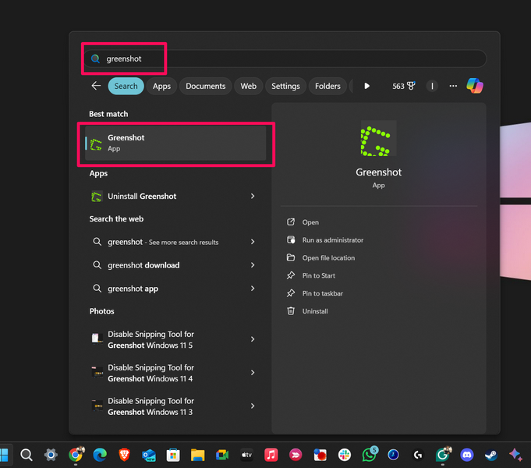Image resolution: width=531 pixels, height=468 pixels.
Task: Select Greenshot best match result
Action: (175, 144)
